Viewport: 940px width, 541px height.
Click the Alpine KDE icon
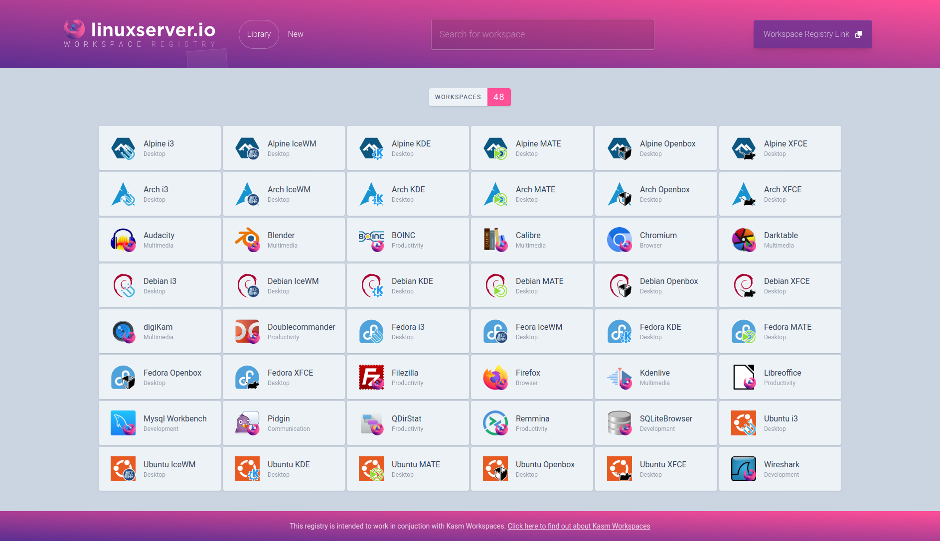371,148
